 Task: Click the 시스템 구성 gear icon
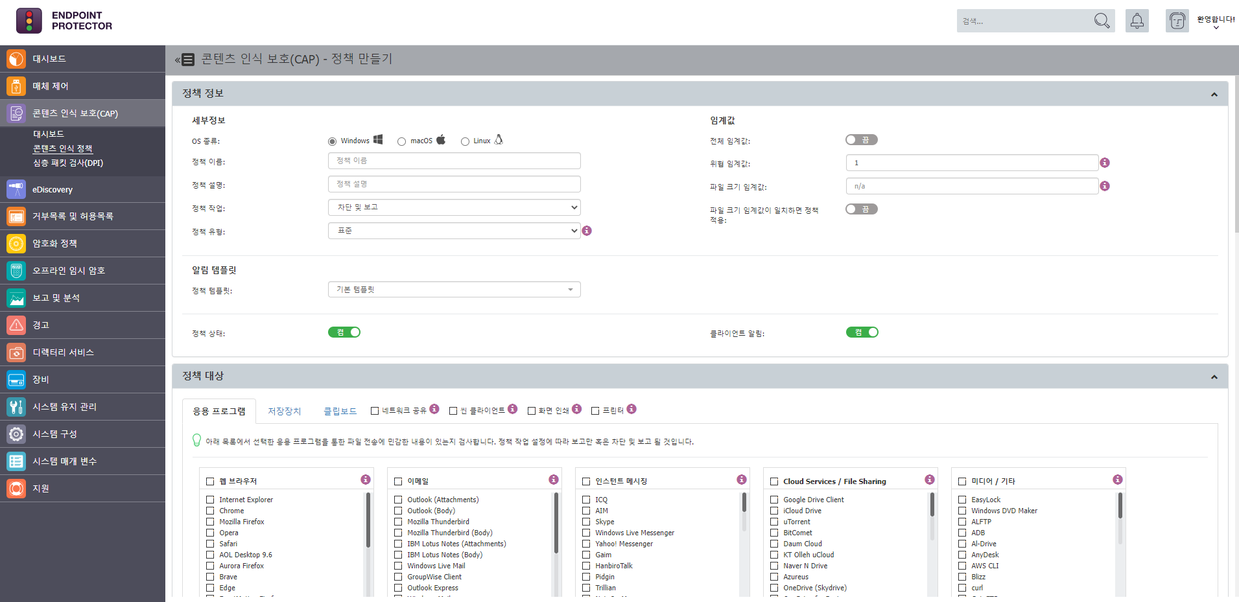coord(16,434)
